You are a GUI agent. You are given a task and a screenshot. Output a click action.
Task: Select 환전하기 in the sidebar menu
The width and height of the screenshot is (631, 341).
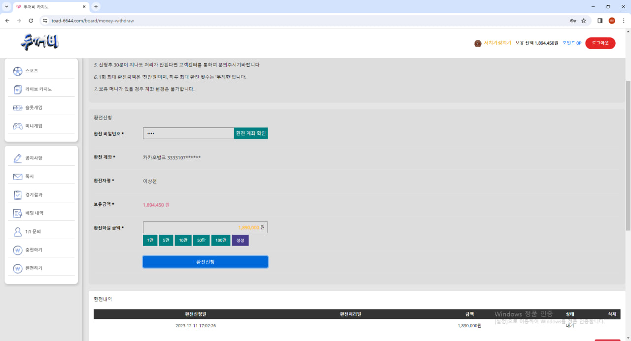coord(34,268)
